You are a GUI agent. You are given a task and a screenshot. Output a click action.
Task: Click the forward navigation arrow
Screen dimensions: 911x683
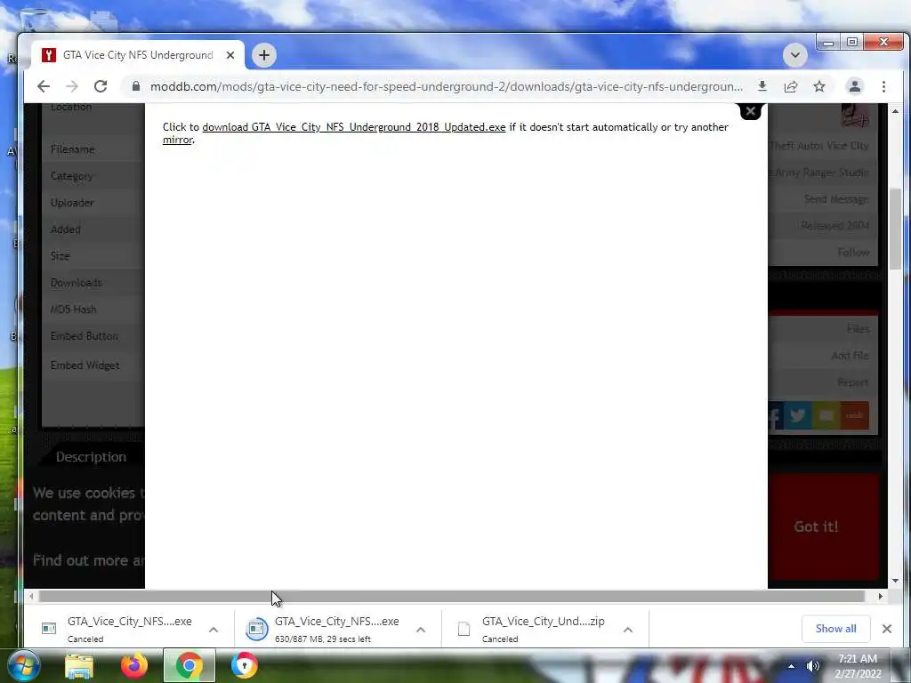tap(71, 86)
